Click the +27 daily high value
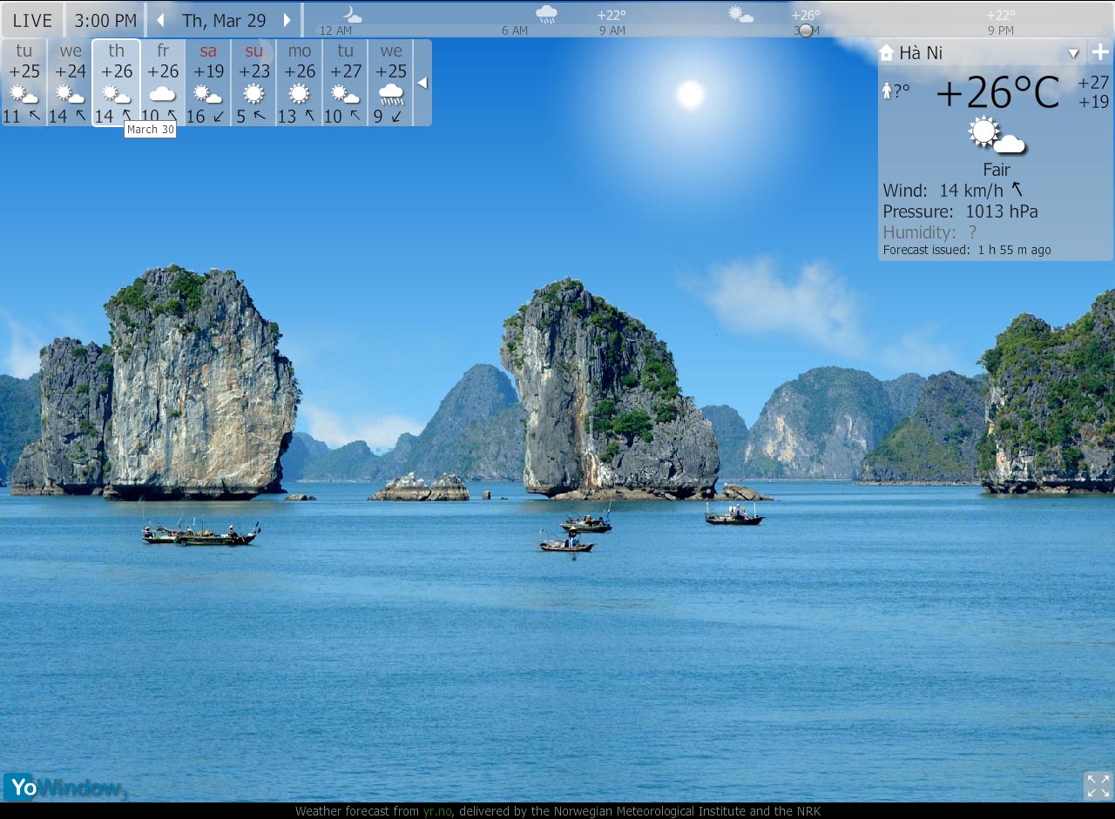This screenshot has width=1115, height=819. point(1093,84)
